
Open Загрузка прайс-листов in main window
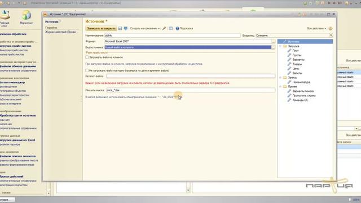(x=16, y=46)
